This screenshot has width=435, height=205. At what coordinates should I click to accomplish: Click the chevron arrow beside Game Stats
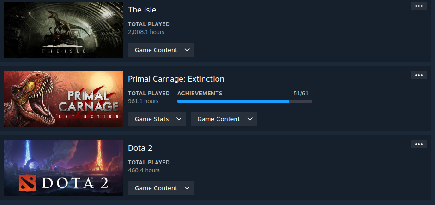tap(178, 119)
